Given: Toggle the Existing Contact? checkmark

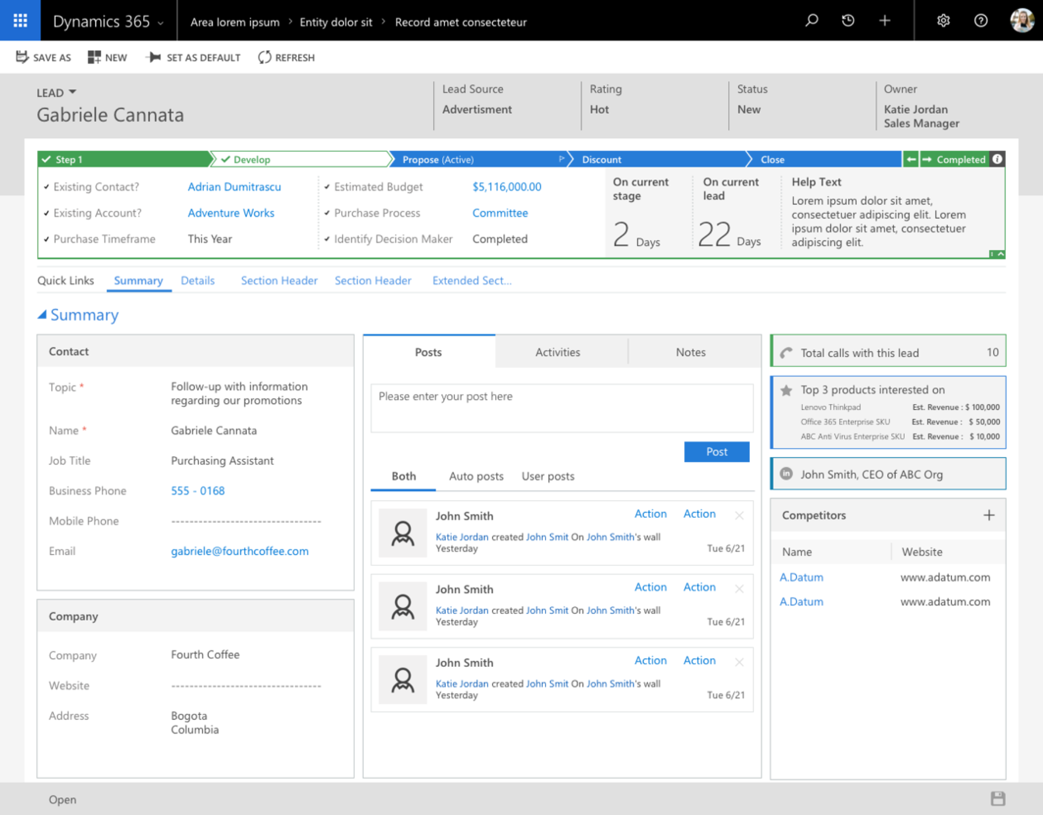Looking at the screenshot, I should pos(46,187).
